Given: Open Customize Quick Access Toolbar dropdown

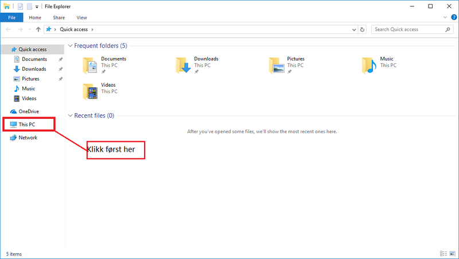Looking at the screenshot, I should [37, 7].
